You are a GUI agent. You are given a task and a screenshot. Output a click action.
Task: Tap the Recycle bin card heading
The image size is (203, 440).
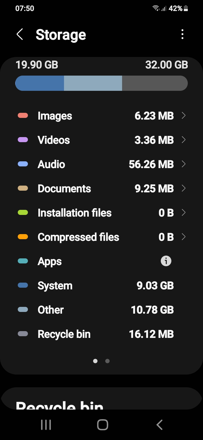pos(59,405)
